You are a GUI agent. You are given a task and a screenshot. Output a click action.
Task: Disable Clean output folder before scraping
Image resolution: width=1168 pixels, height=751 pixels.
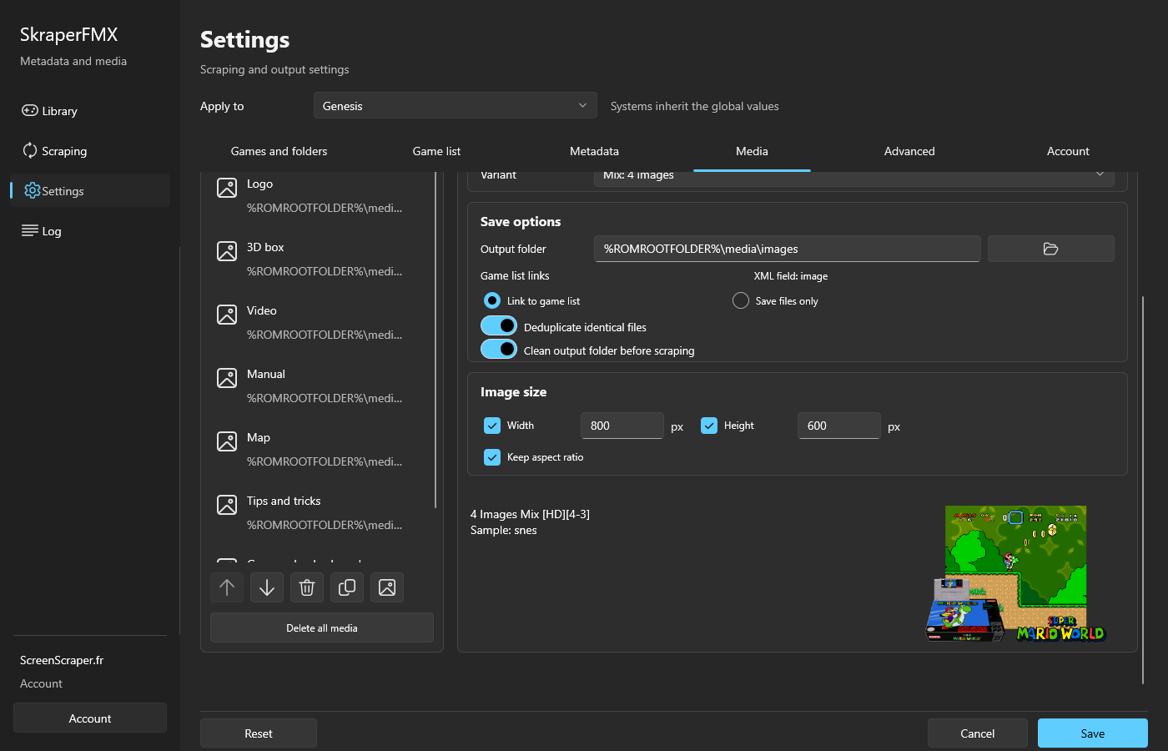coord(499,349)
